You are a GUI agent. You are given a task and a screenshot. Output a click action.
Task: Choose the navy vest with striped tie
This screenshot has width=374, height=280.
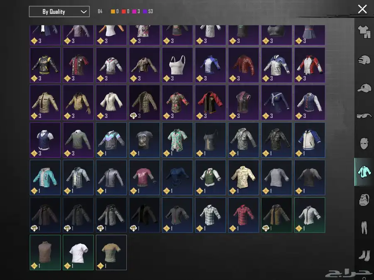310,102
